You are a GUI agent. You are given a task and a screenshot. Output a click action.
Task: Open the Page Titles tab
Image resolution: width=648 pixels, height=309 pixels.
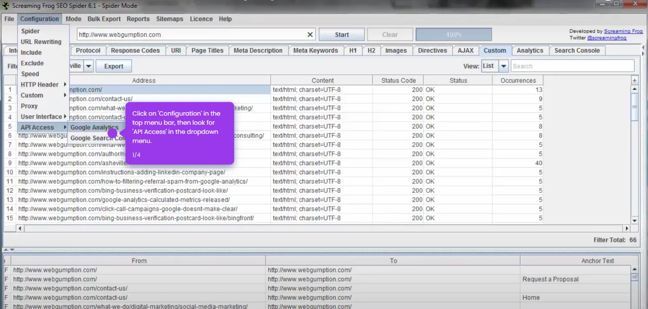click(207, 50)
